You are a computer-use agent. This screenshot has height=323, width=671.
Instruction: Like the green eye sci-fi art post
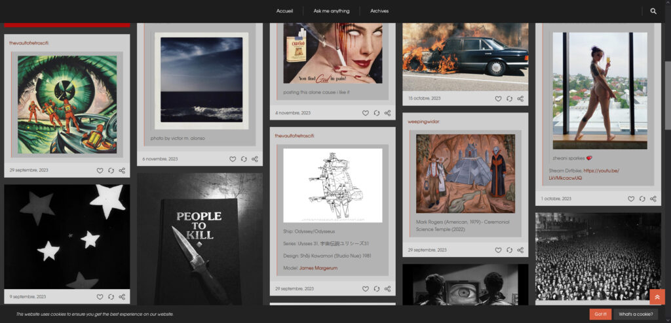pos(100,171)
